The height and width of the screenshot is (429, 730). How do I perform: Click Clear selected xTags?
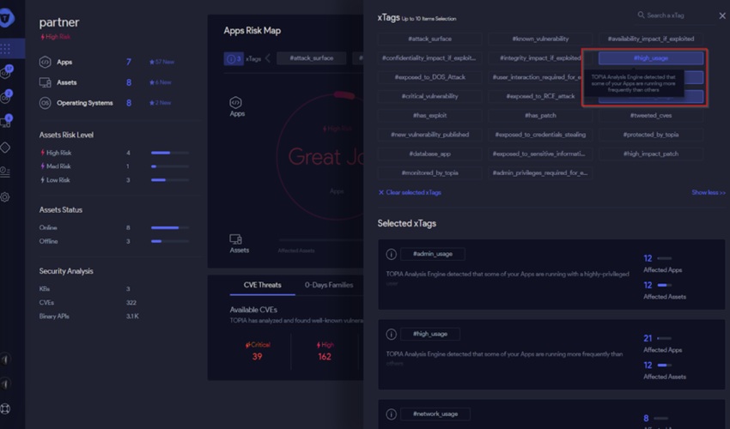pyautogui.click(x=410, y=192)
